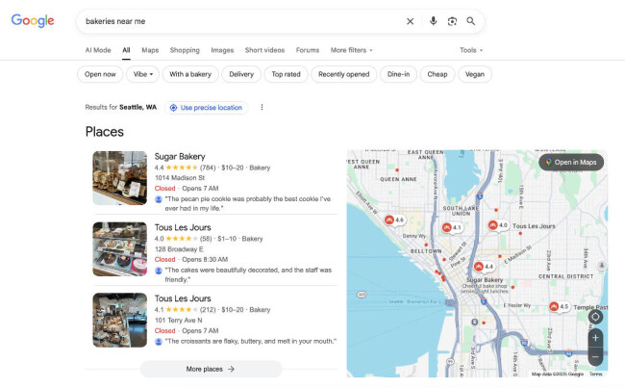The height and width of the screenshot is (388, 625).
Task: Toggle the Dine-in filter chip
Action: (x=399, y=74)
